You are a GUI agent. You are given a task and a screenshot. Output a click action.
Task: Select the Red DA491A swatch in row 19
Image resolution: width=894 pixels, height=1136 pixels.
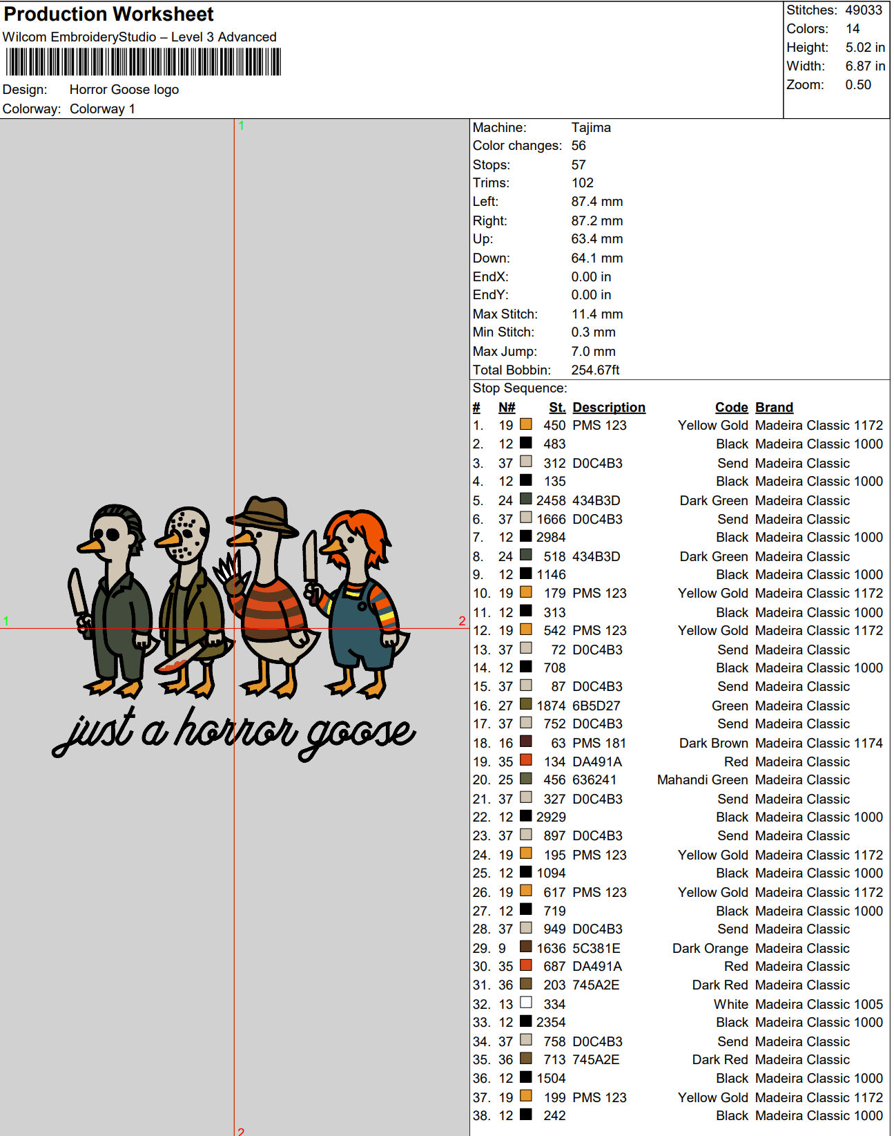pyautogui.click(x=526, y=760)
